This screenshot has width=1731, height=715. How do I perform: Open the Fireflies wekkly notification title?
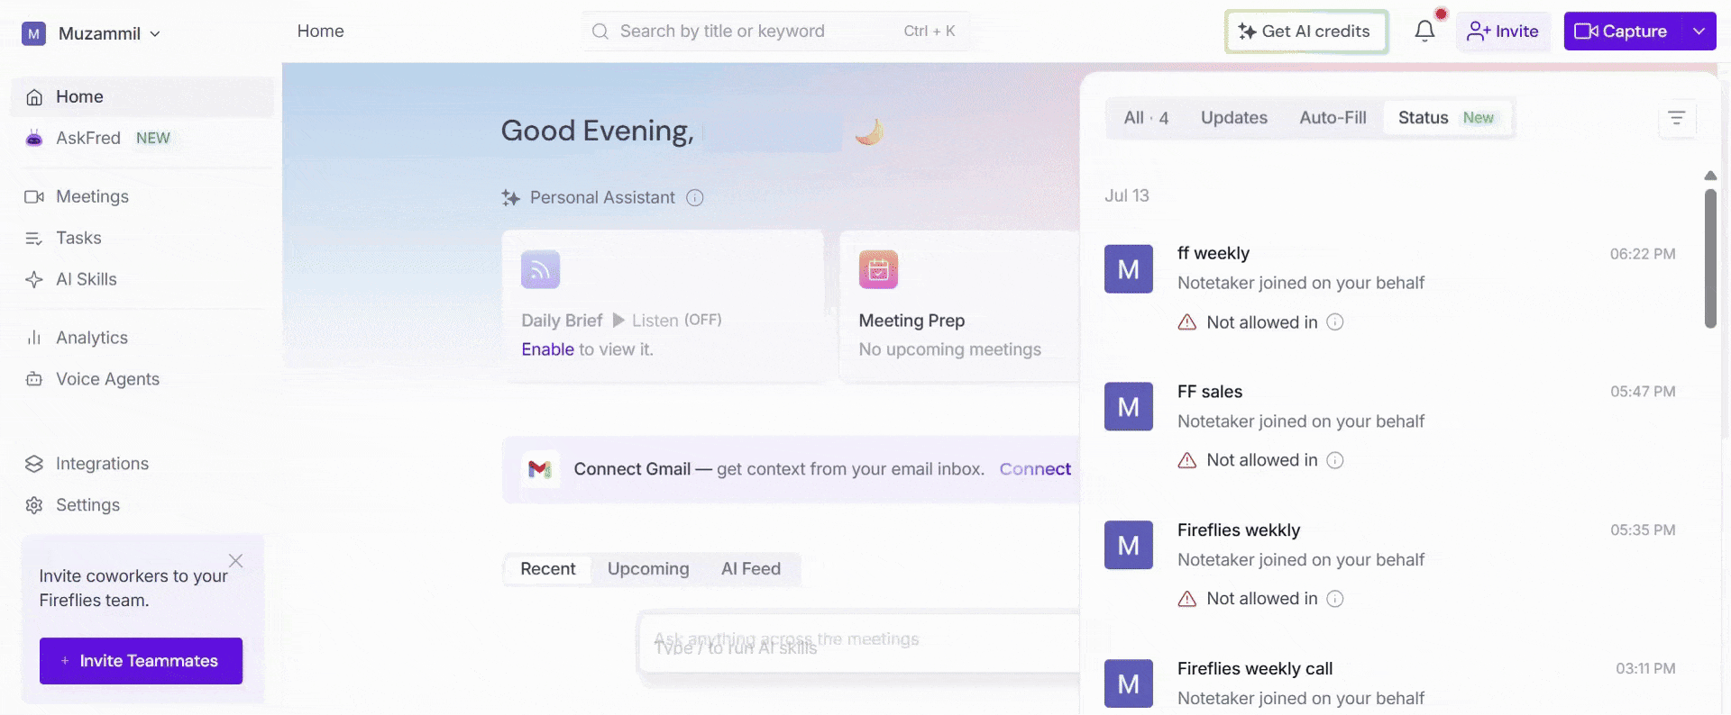pos(1239,530)
